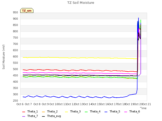Click the 450 y-axis tick label
This screenshot has width=162, height=121.
pyautogui.click(x=15, y=76)
